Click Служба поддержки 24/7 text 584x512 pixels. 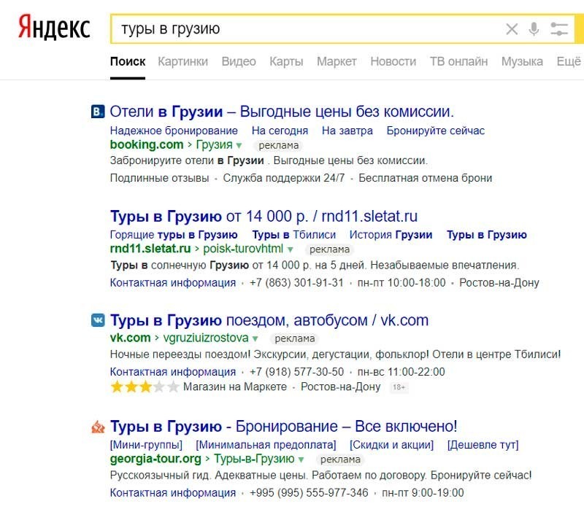[284, 178]
